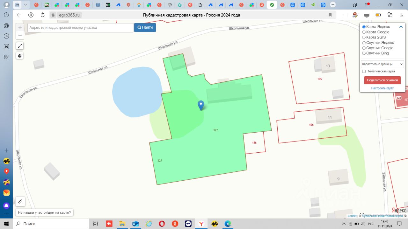Open sidebar tab counter 49
The image size is (408, 229).
click(x=6, y=47)
